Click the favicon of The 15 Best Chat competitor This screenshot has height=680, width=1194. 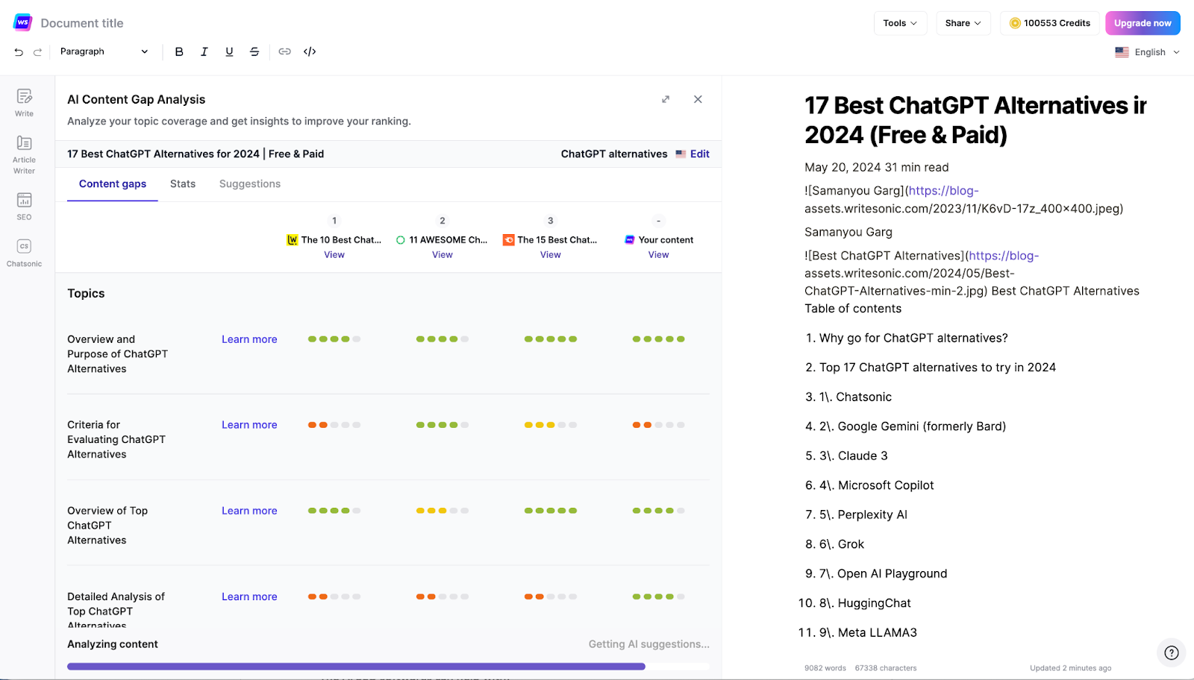(x=508, y=240)
